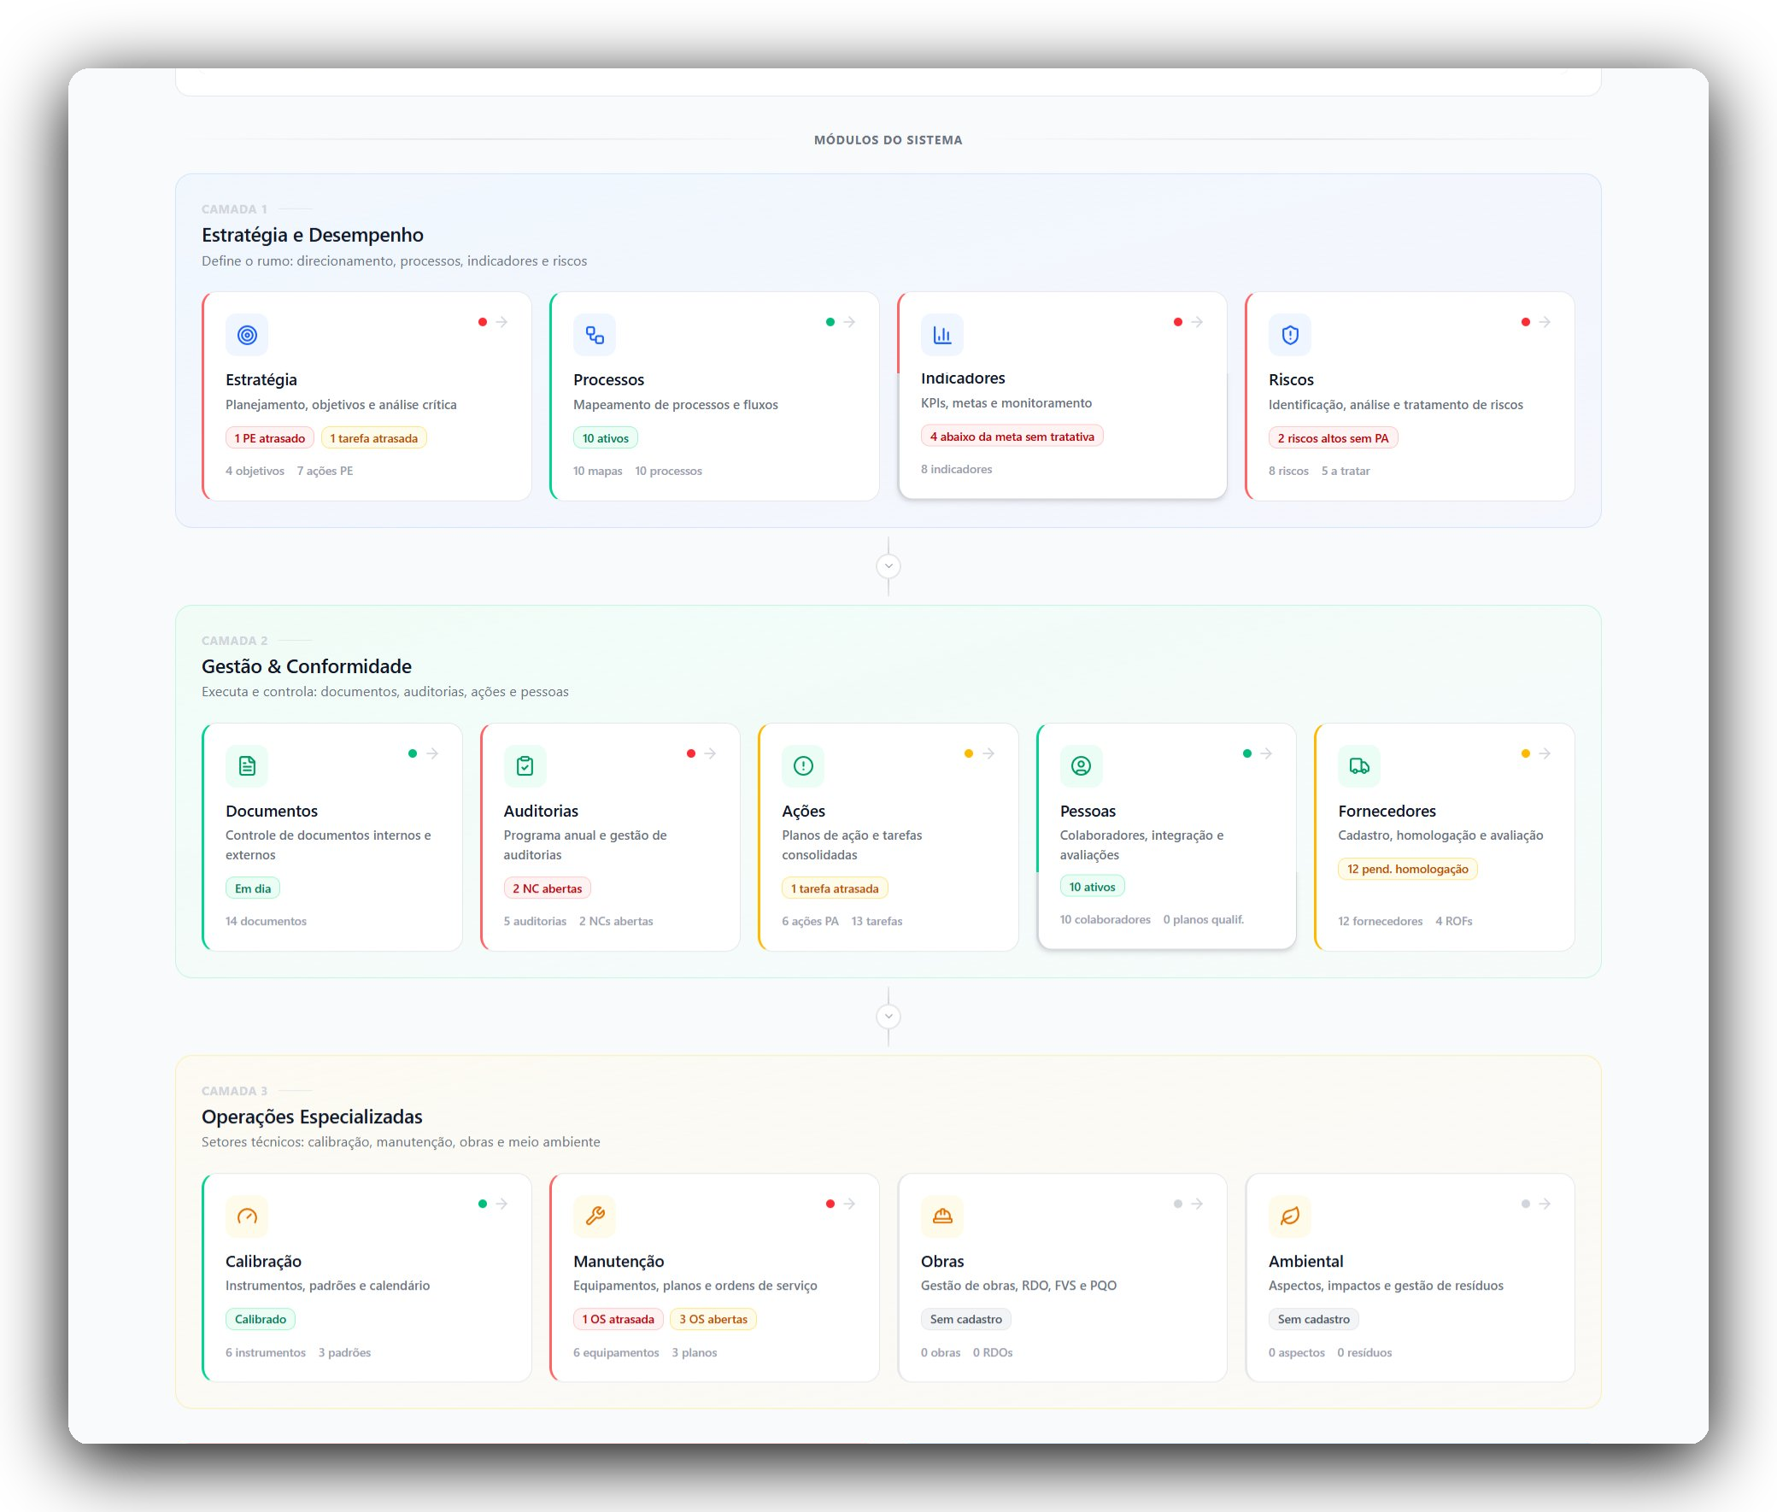1777x1512 pixels.
Task: Click the arrow on the Ambiental card
Action: coord(1545,1204)
